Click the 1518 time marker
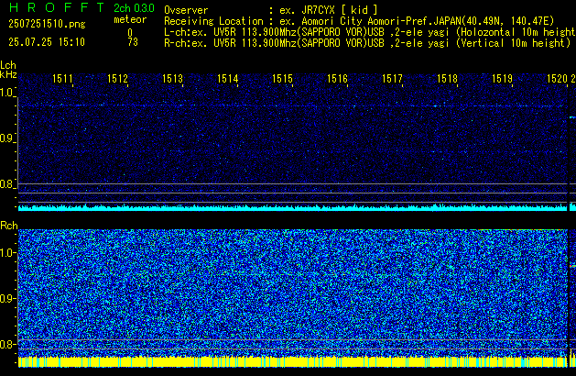This screenshot has width=576, height=376. coord(447,79)
